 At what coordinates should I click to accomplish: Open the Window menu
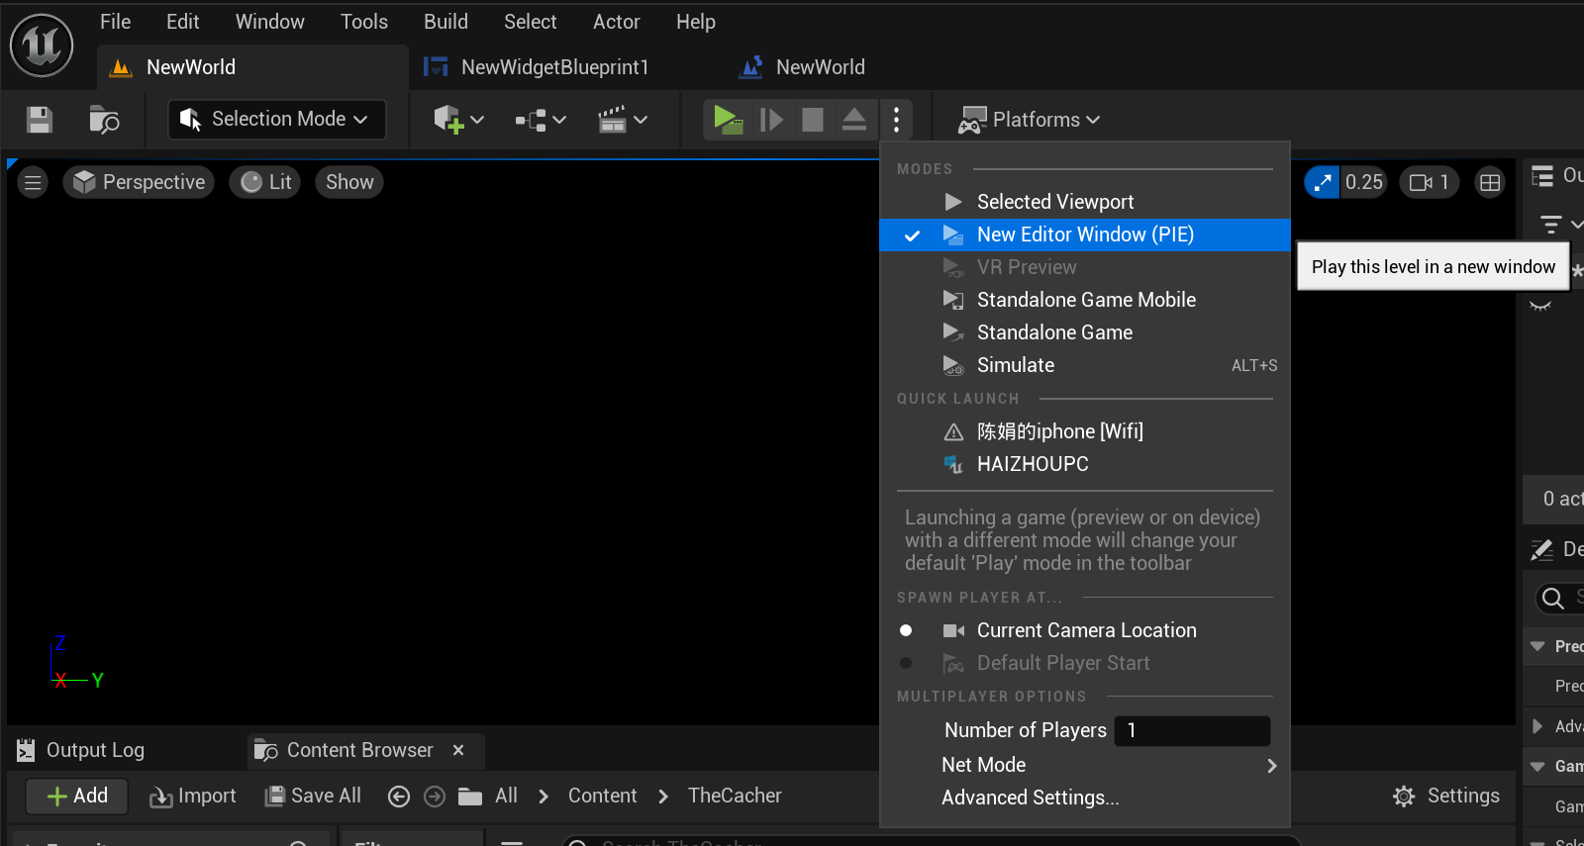pyautogui.click(x=269, y=22)
